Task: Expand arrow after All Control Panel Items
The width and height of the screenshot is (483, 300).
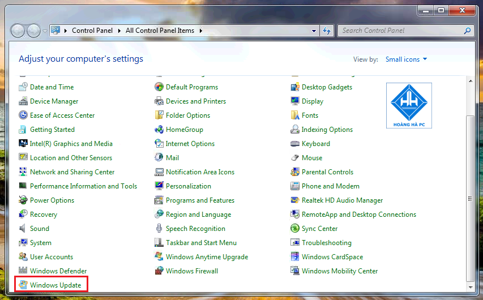Action: pyautogui.click(x=201, y=31)
